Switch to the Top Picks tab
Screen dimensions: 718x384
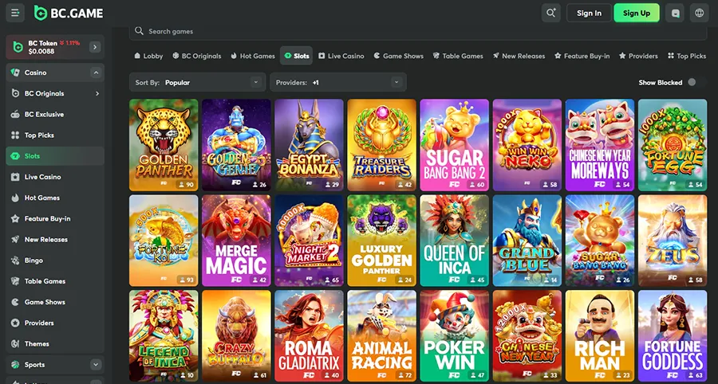(686, 56)
